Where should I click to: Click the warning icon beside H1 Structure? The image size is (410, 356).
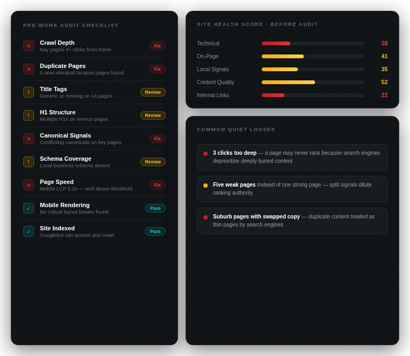pos(29,115)
